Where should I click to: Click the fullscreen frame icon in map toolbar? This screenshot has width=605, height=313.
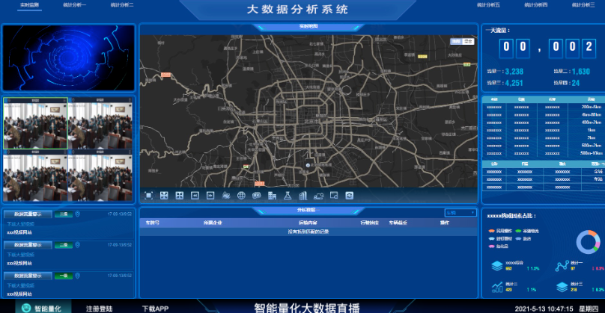[148, 196]
